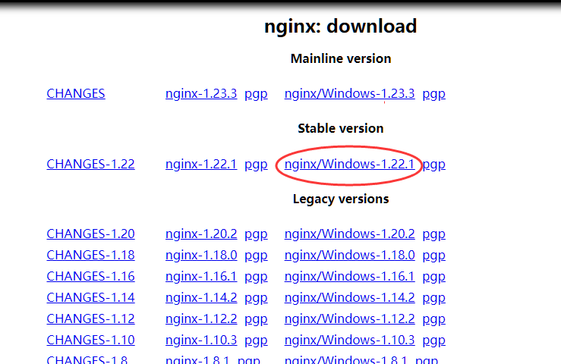Screen dimensions: 561x364
Task: Download nginx/Windows-1.18.0
Action: coord(349,255)
